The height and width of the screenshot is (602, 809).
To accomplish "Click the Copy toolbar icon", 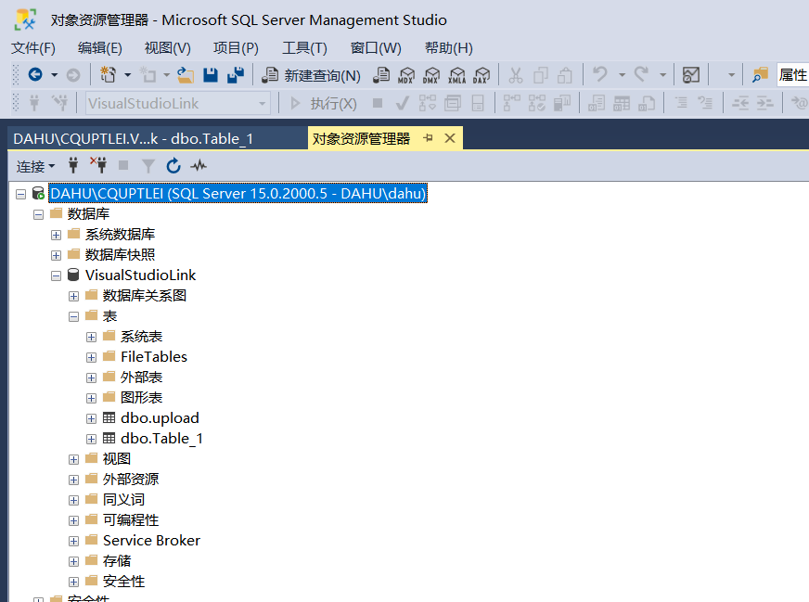I will pos(540,75).
